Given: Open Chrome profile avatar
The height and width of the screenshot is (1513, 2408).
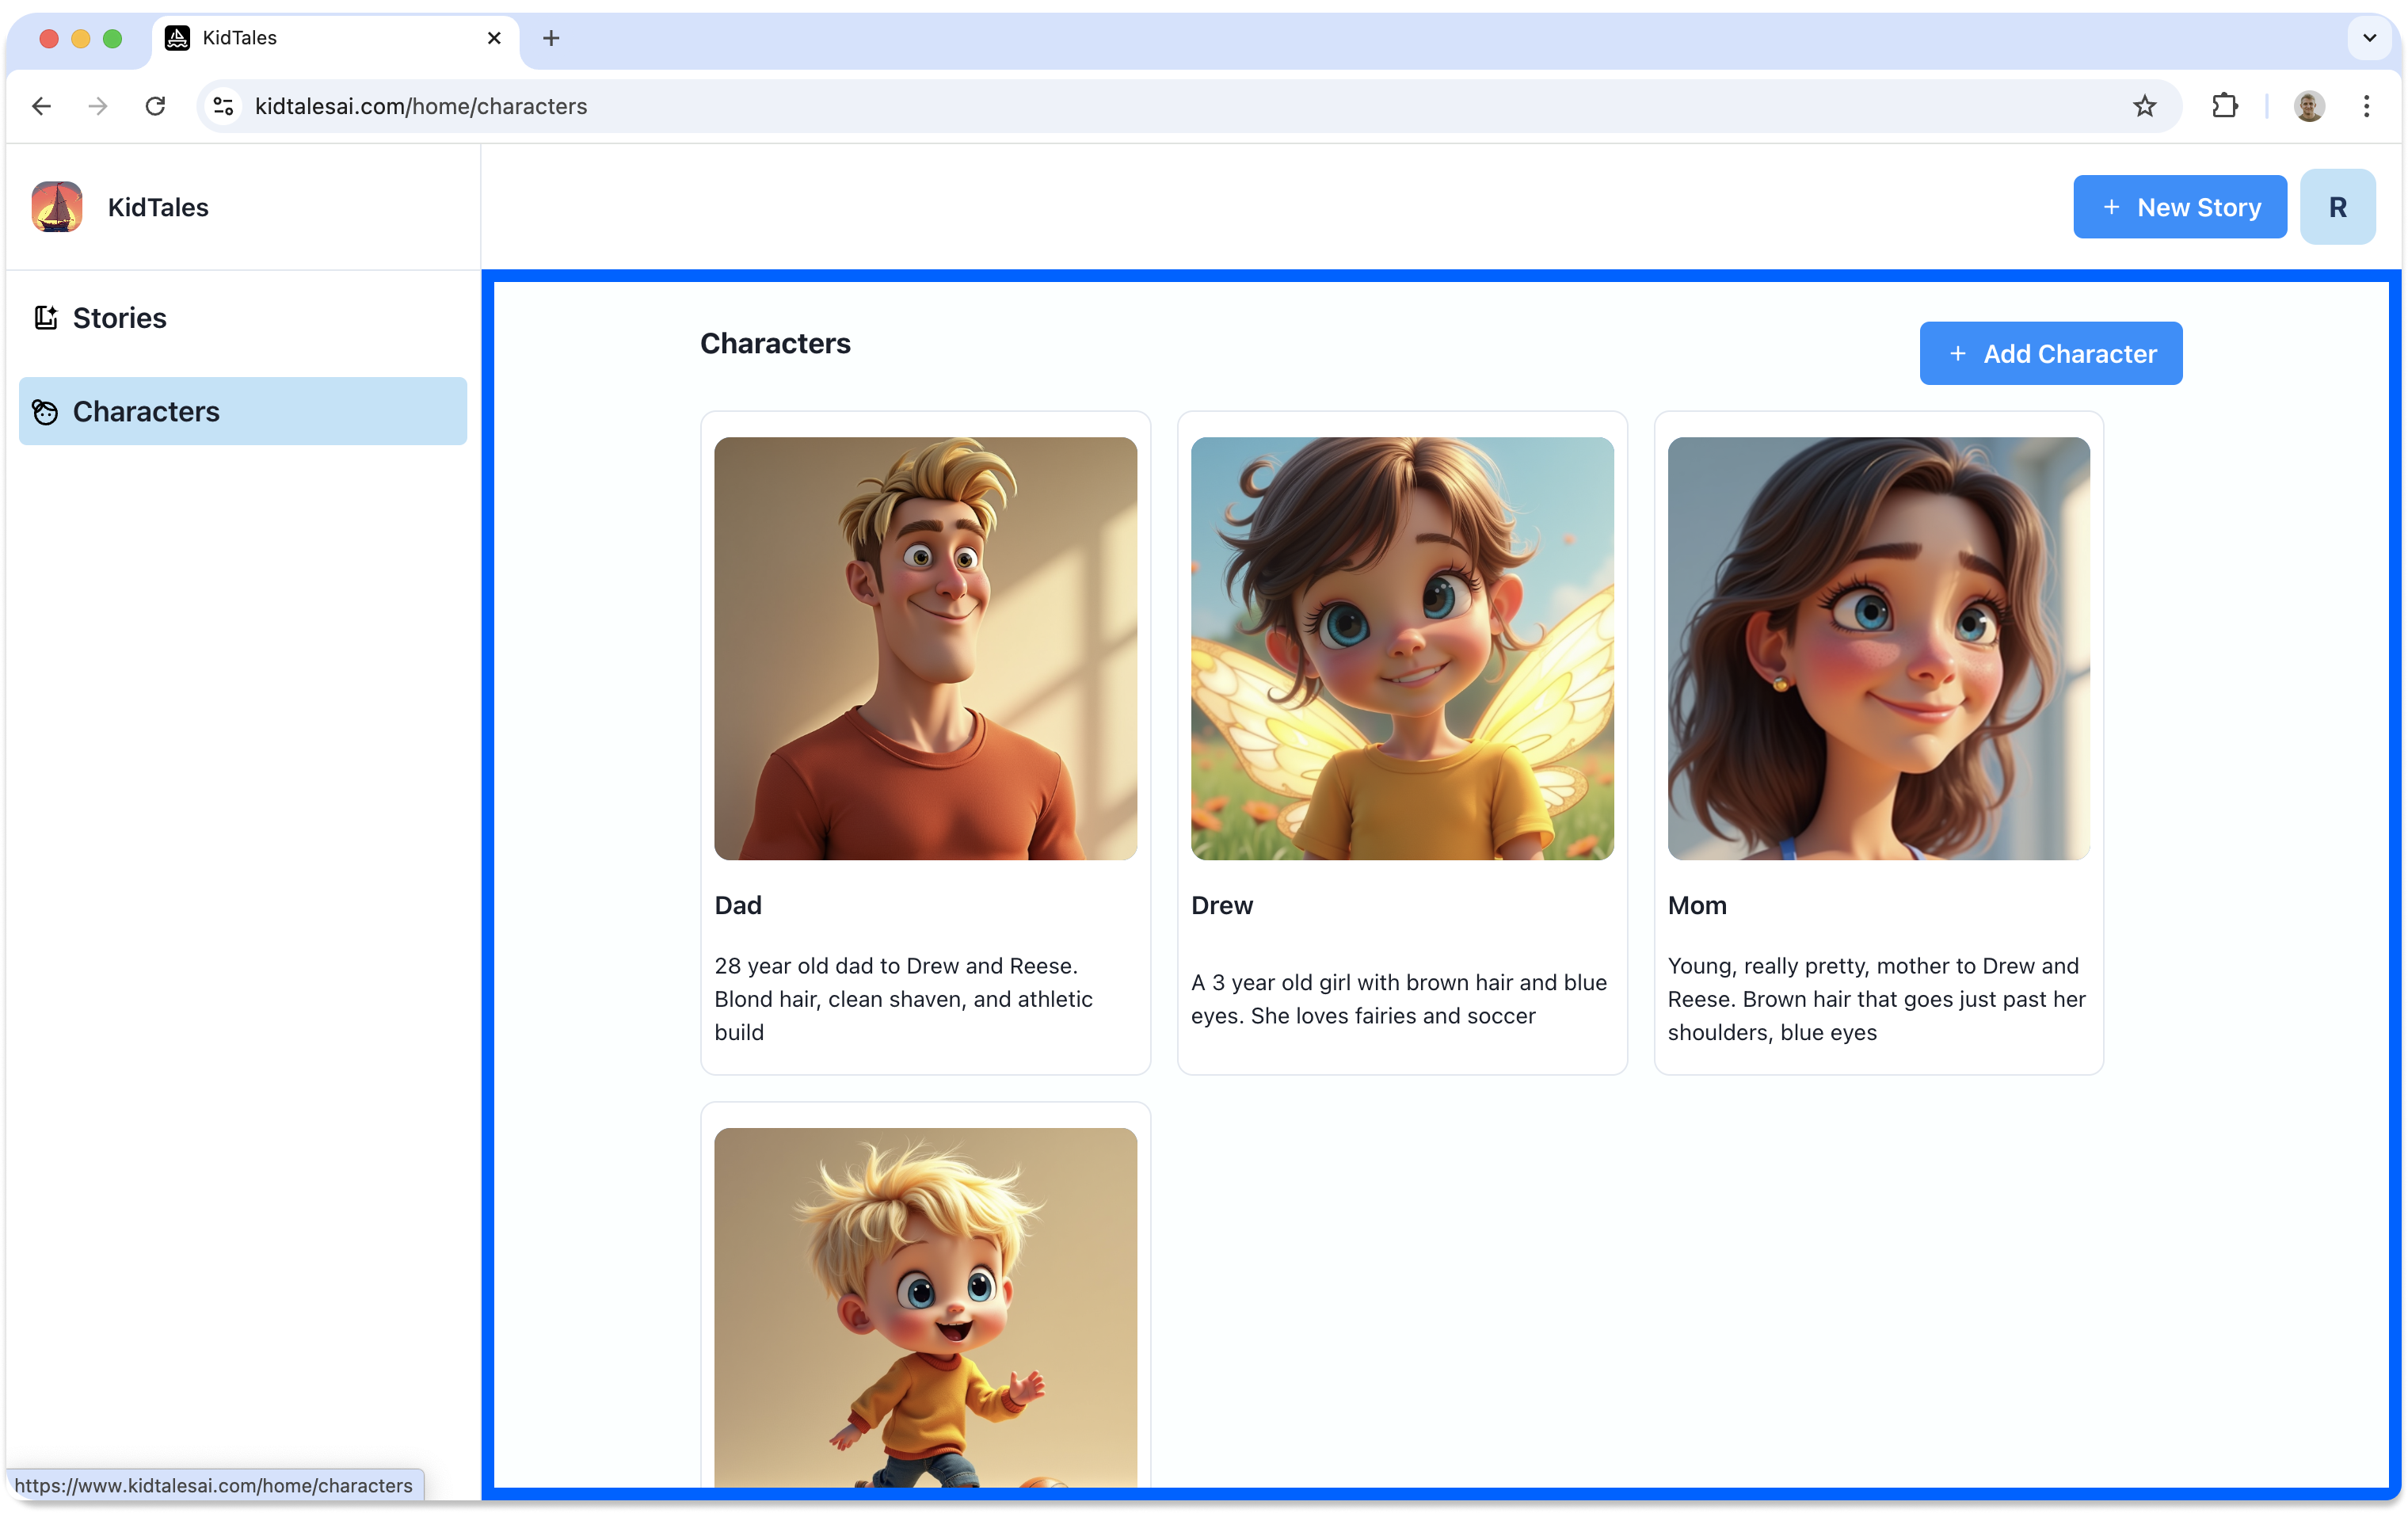Looking at the screenshot, I should pyautogui.click(x=2308, y=106).
